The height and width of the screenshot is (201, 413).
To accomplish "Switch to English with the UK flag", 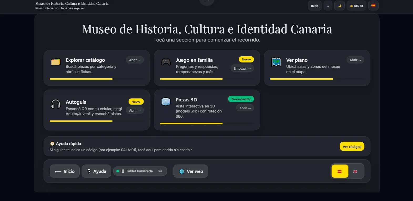I will click(355, 171).
